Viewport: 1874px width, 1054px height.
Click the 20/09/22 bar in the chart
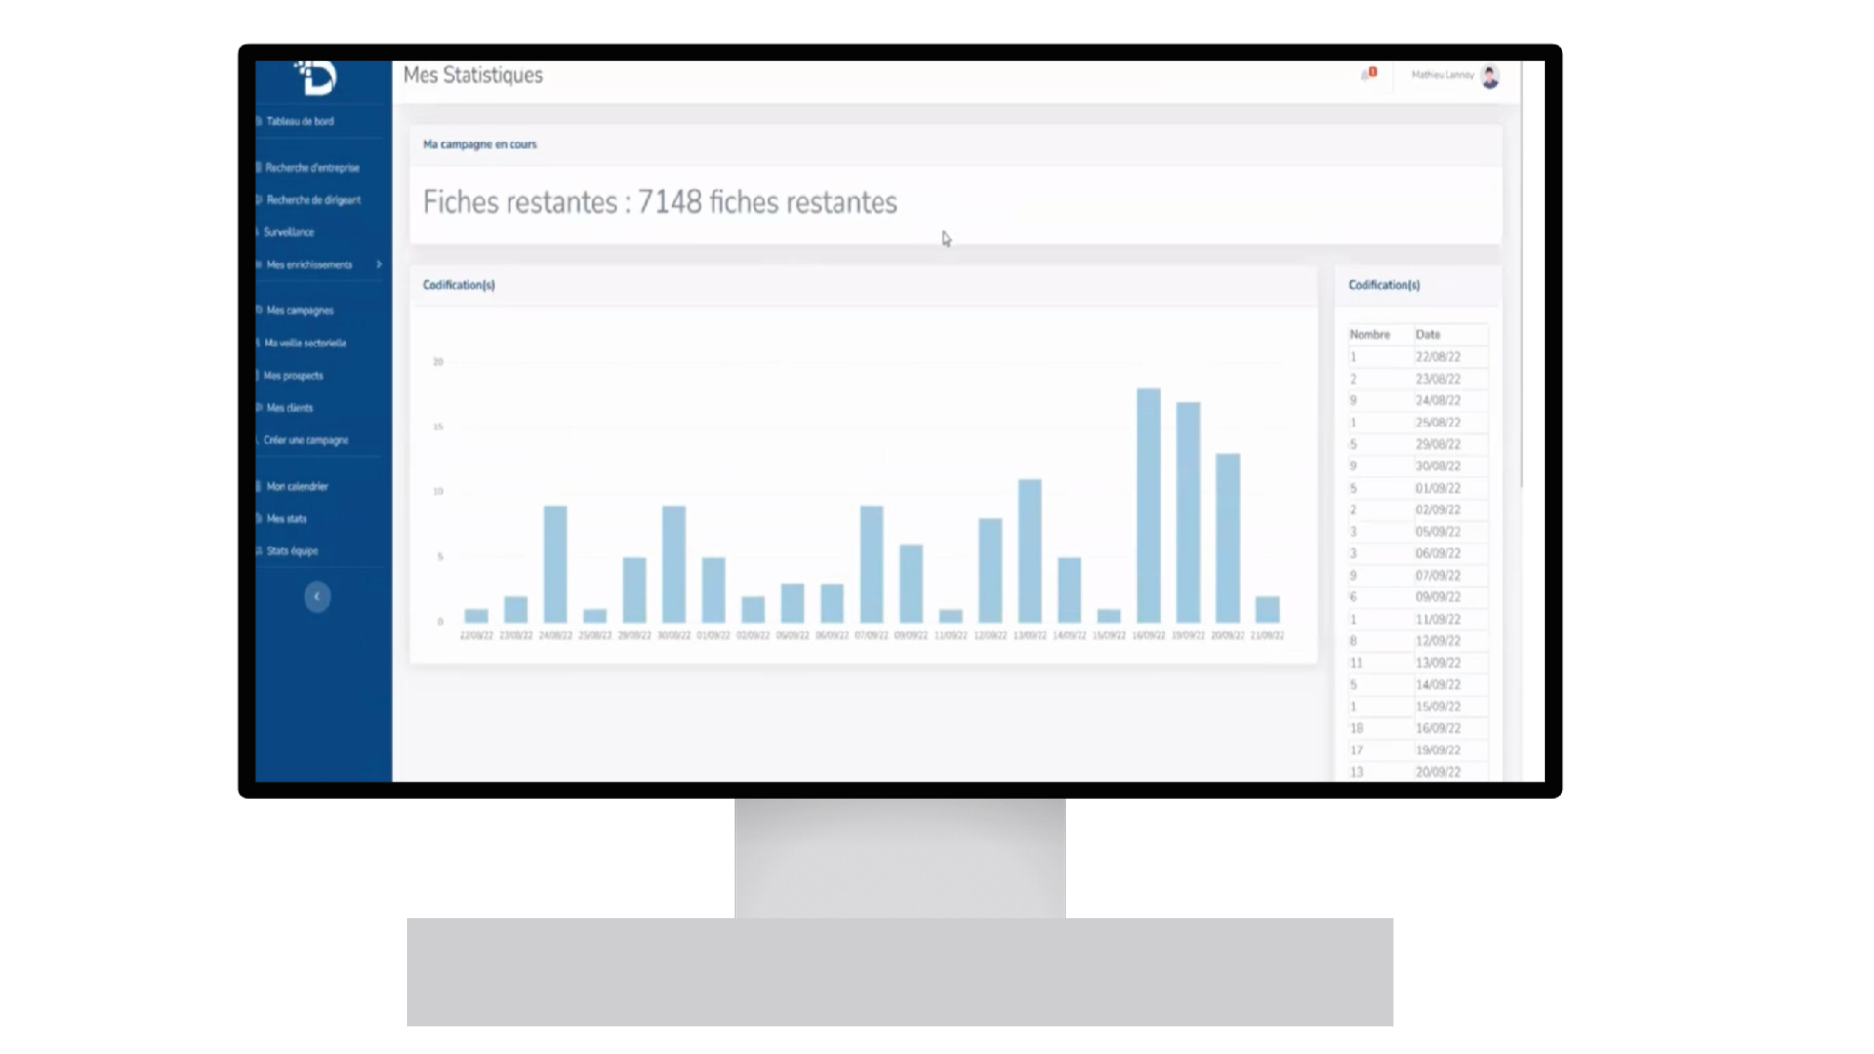pyautogui.click(x=1228, y=538)
